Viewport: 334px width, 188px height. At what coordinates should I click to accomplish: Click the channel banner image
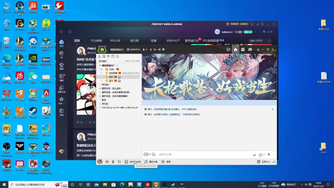click(210, 77)
